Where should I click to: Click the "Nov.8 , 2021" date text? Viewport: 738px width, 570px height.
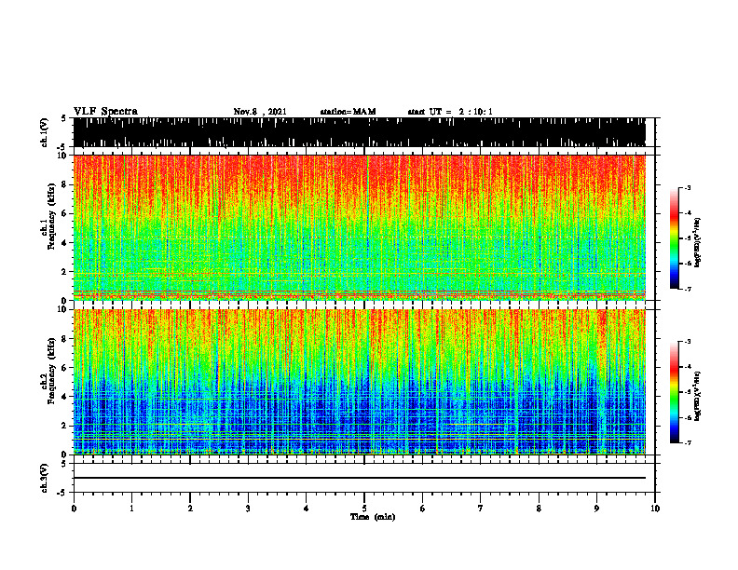[x=260, y=112]
